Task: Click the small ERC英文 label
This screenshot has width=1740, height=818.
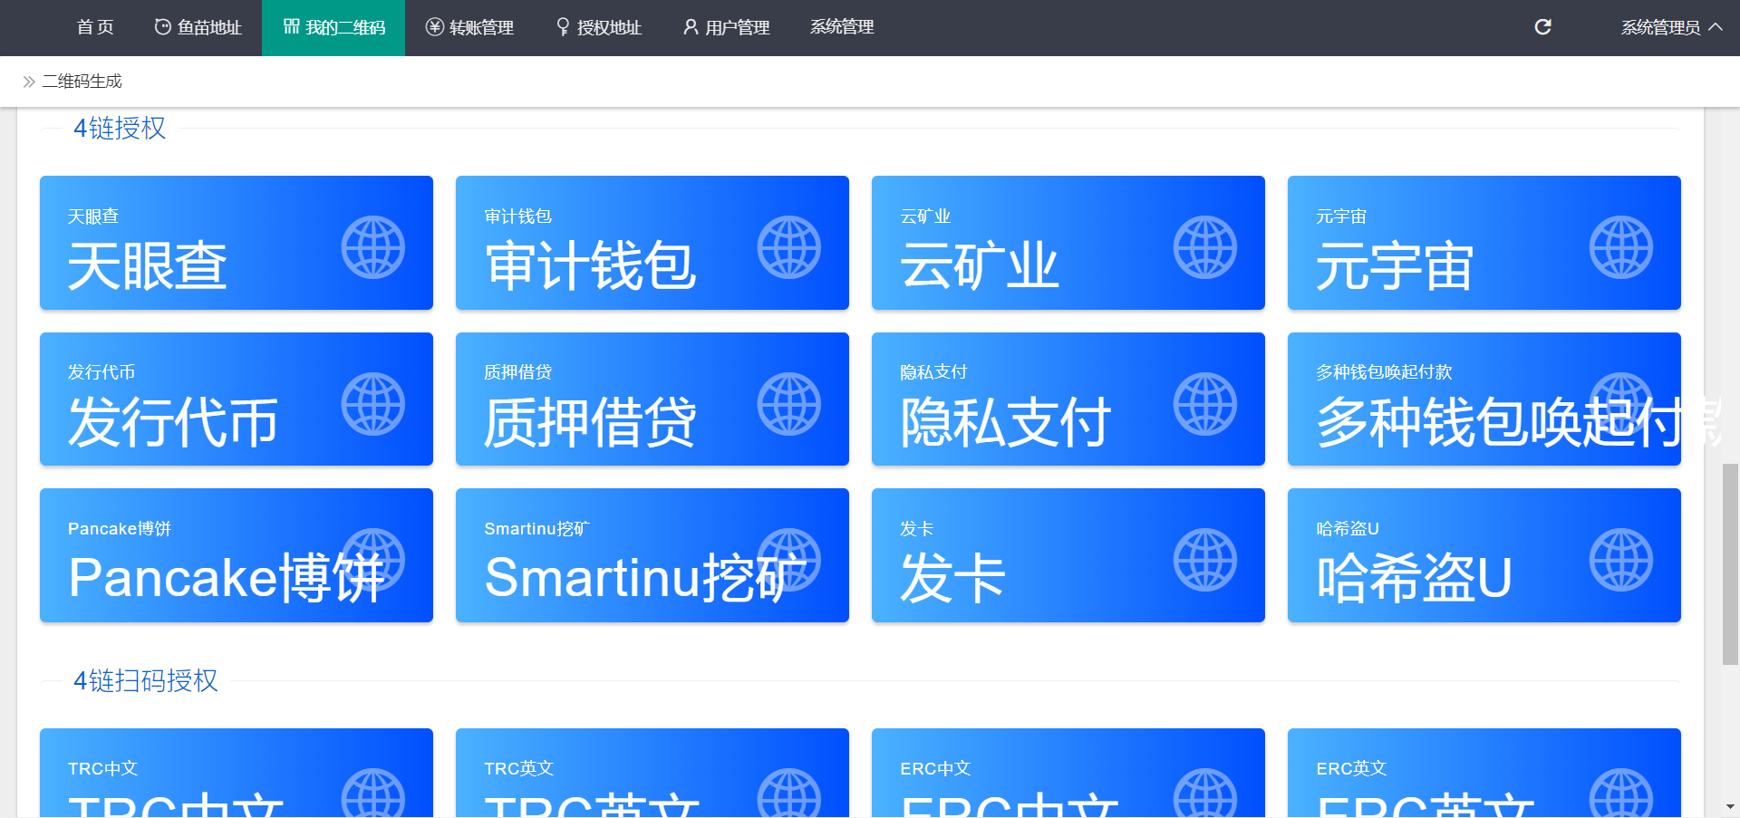Action: tap(1351, 768)
